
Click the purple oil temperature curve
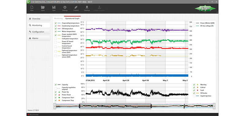click(137, 30)
